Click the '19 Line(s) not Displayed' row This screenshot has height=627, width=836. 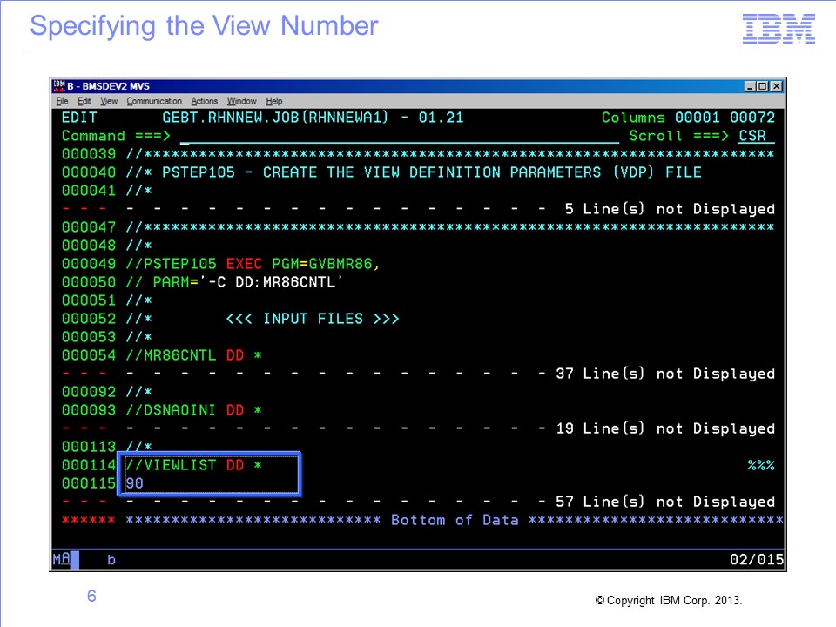418,428
